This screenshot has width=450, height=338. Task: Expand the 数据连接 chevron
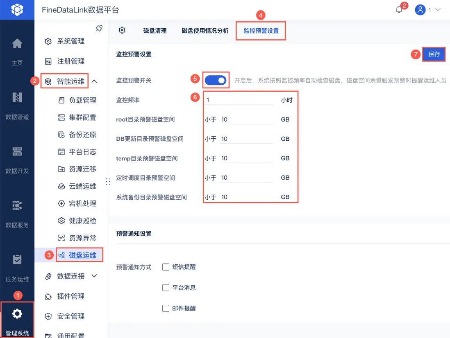click(94, 276)
